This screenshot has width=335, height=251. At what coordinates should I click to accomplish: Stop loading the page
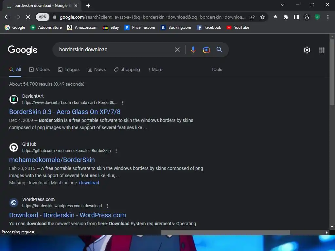click(28, 17)
